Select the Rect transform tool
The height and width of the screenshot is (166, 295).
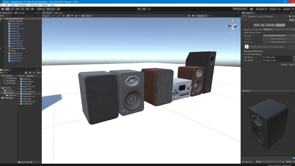point(22,9)
